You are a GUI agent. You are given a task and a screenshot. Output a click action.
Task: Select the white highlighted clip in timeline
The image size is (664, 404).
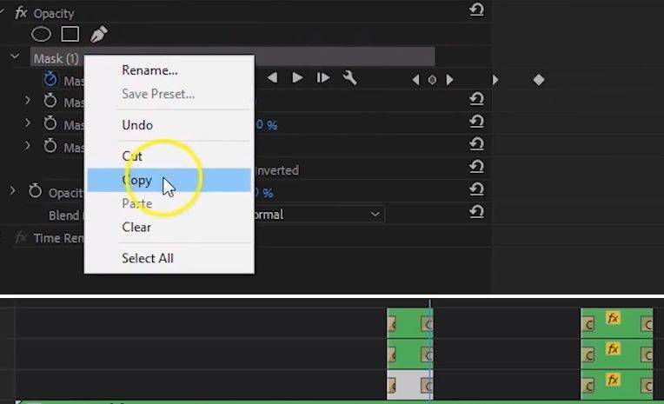[407, 384]
